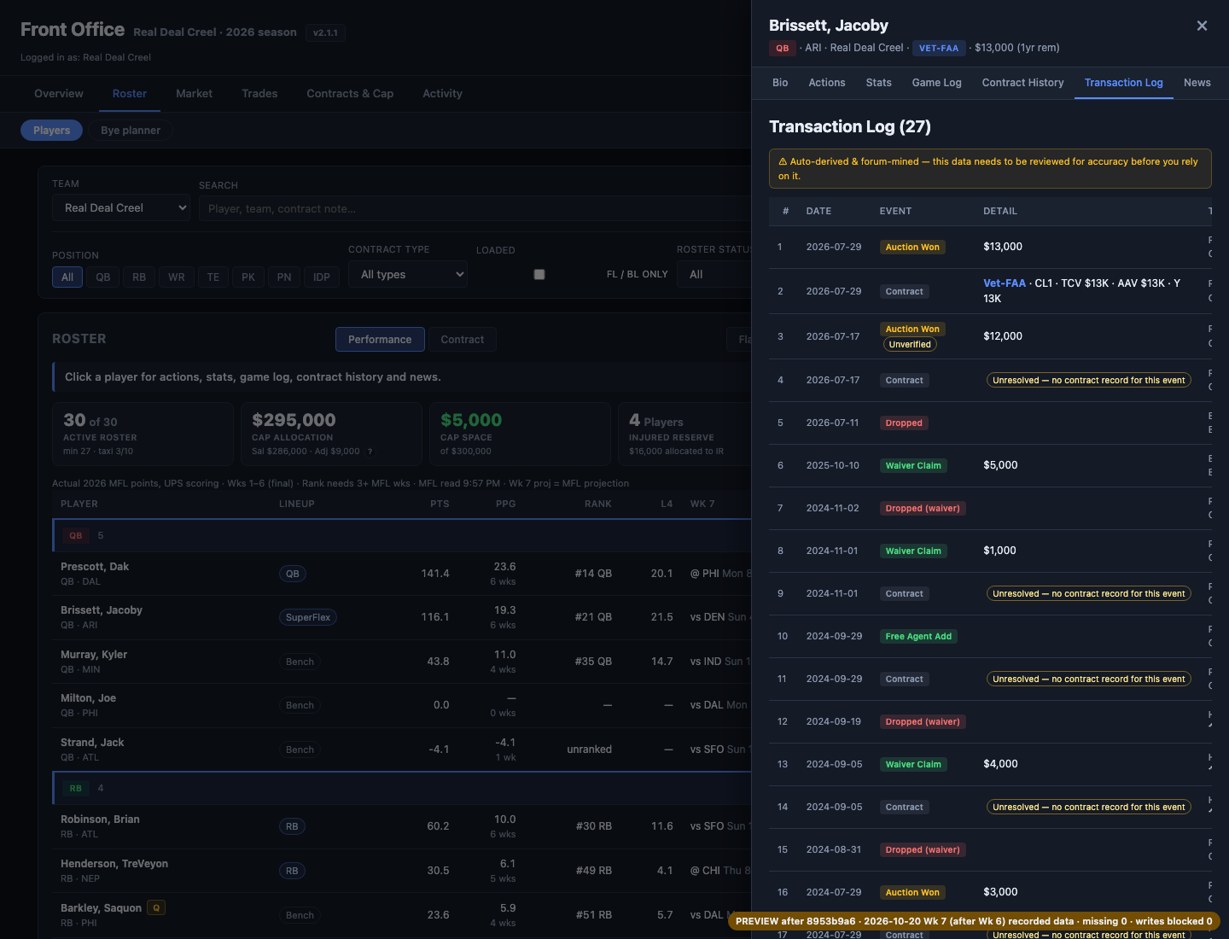Open the Contract Type dropdown
Screen dimensions: 1229x939
(x=408, y=274)
